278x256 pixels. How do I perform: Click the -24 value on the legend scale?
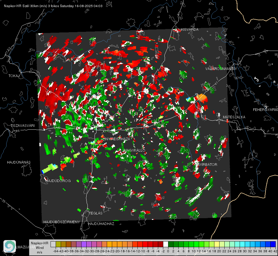(107, 251)
